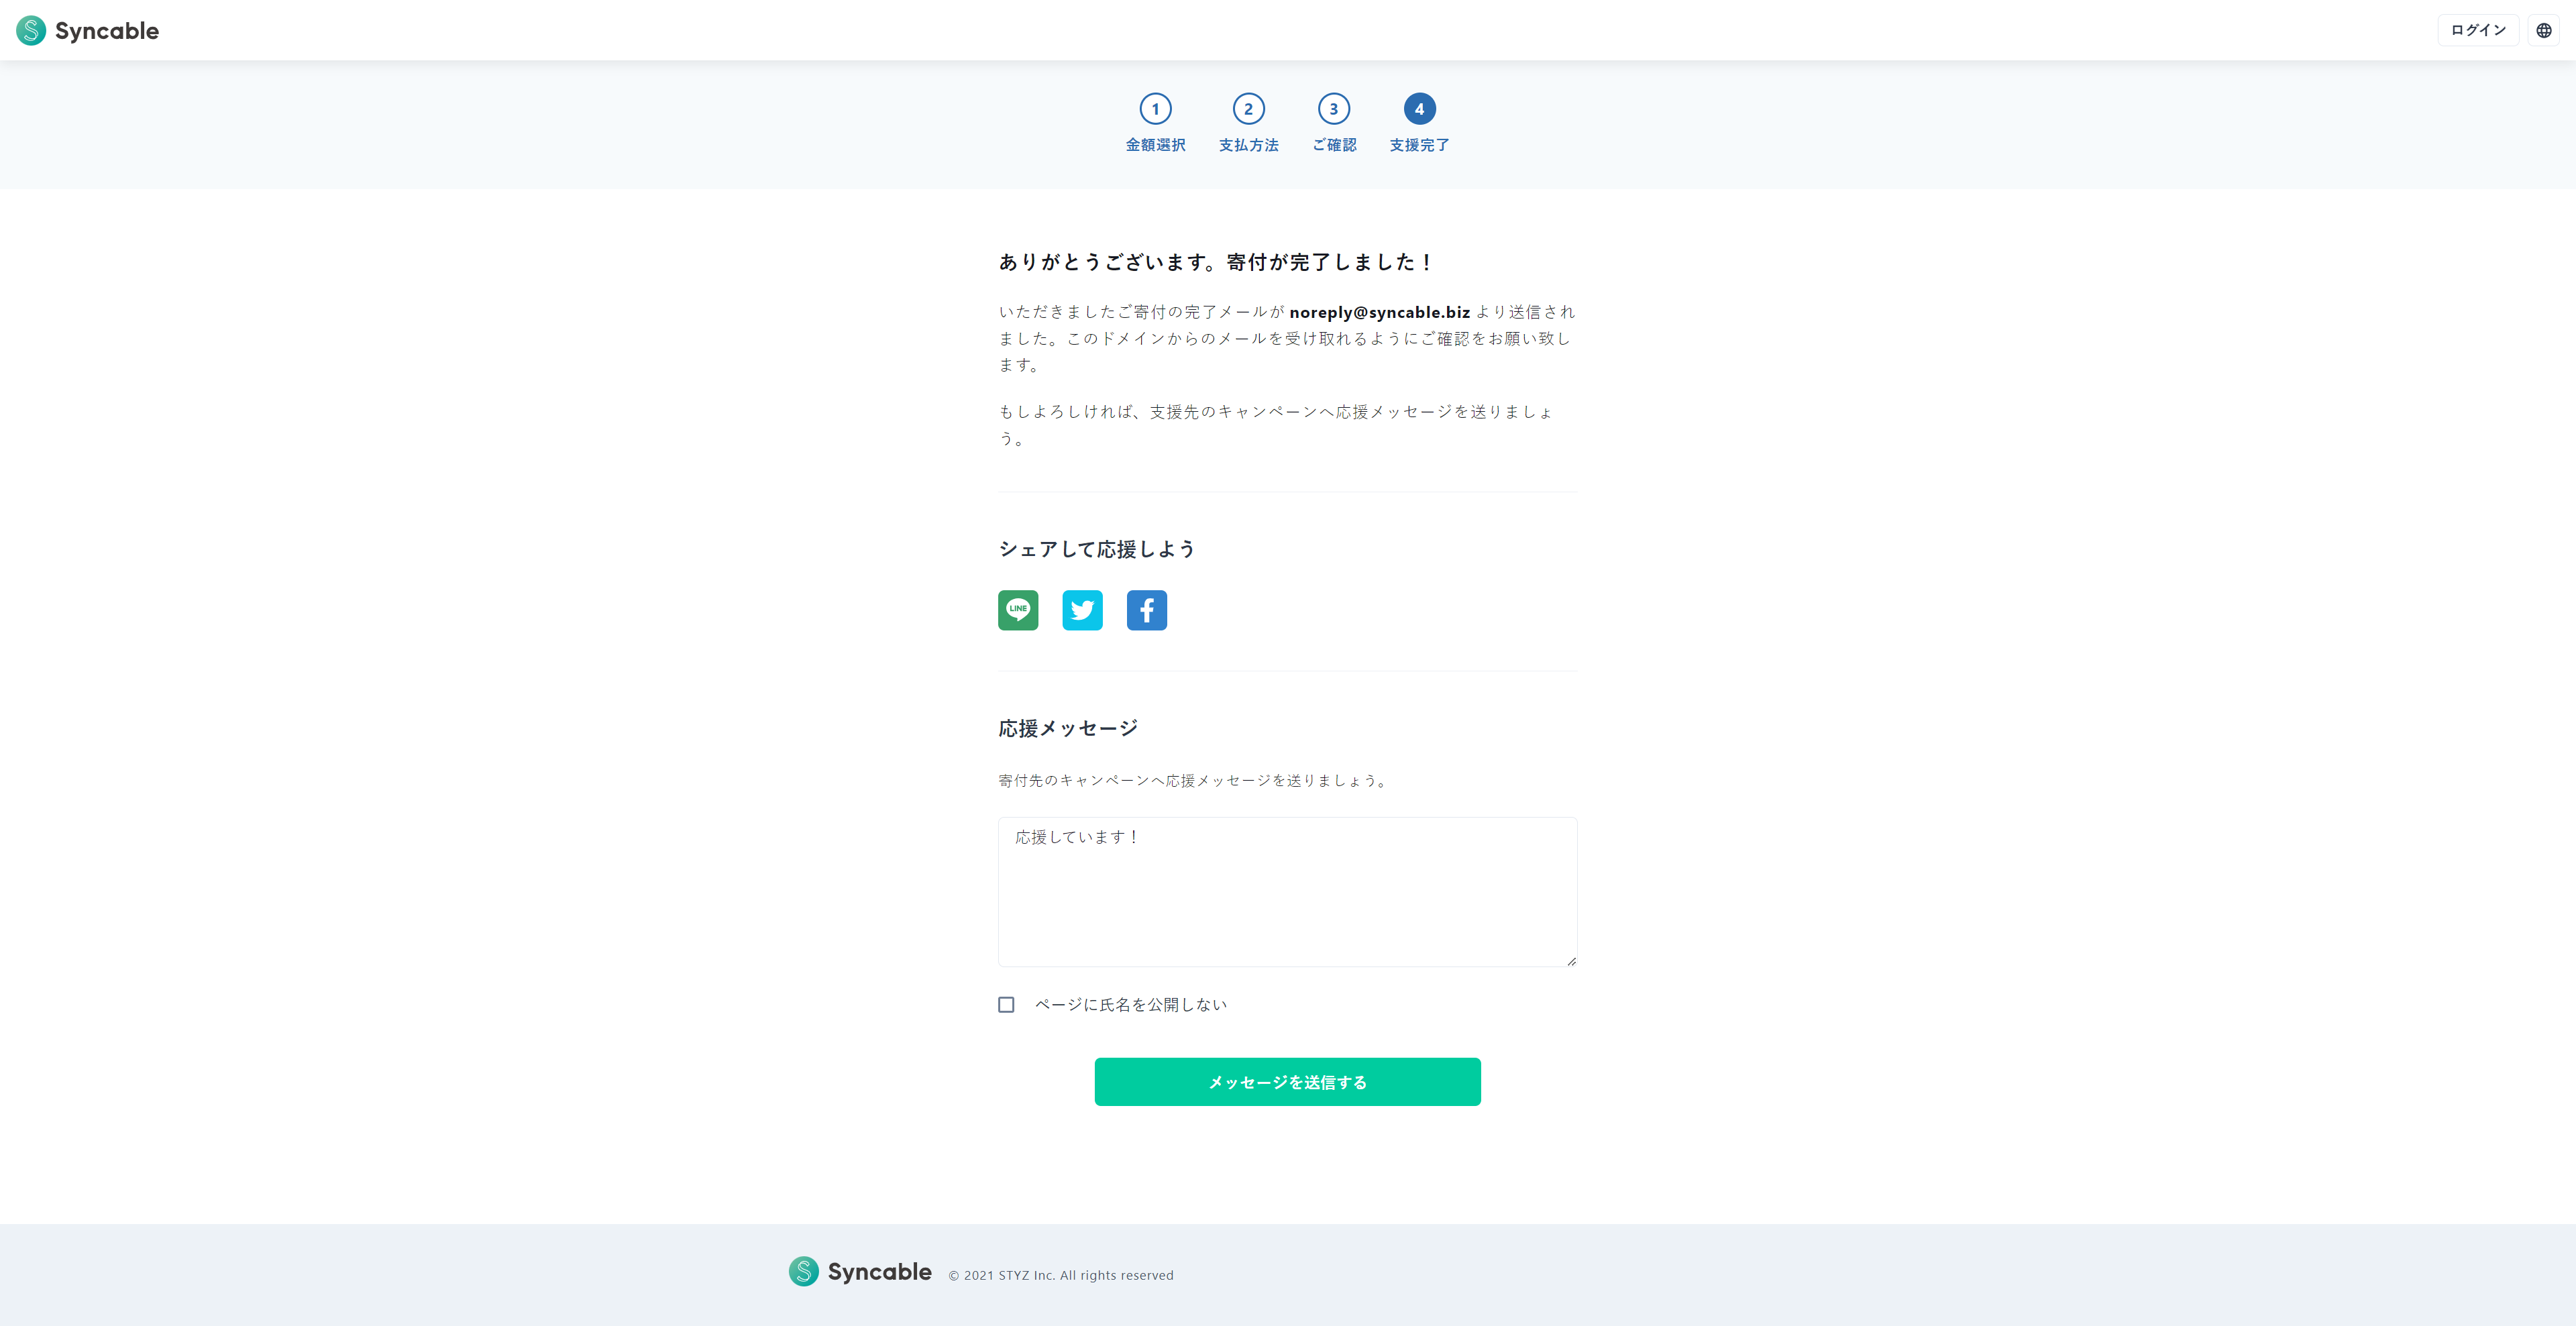Click the textarea resize handle corner
The width and height of the screenshot is (2576, 1326).
point(1571,961)
